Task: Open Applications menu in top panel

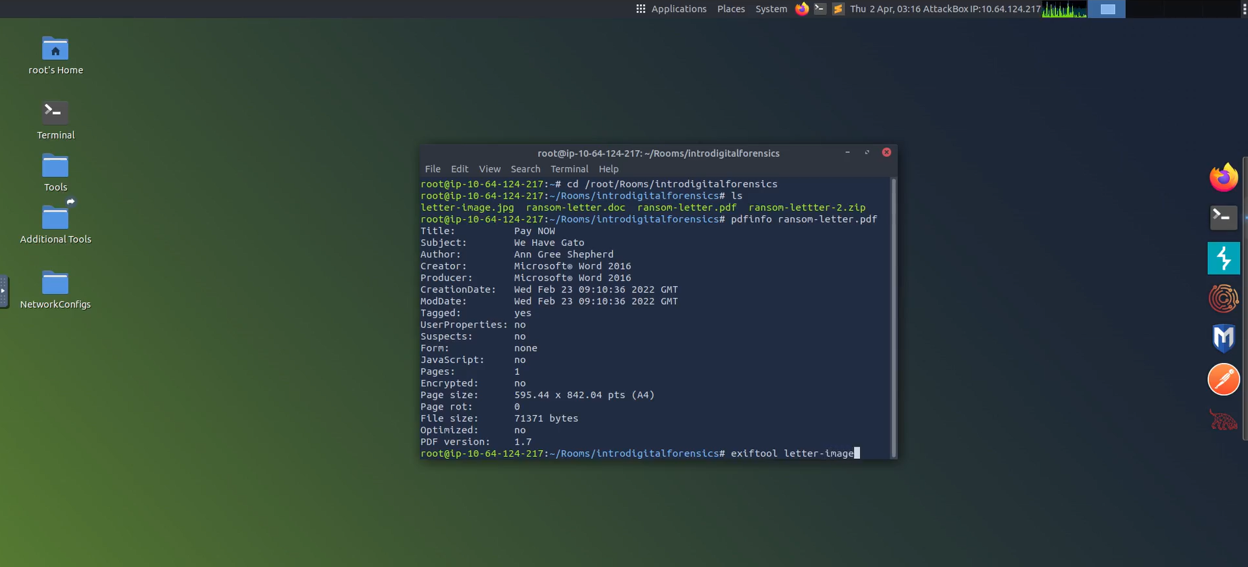Action: 679,9
